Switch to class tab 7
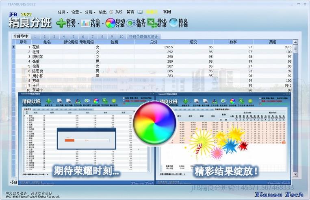This screenshot has height=200, width=310. point(93,36)
